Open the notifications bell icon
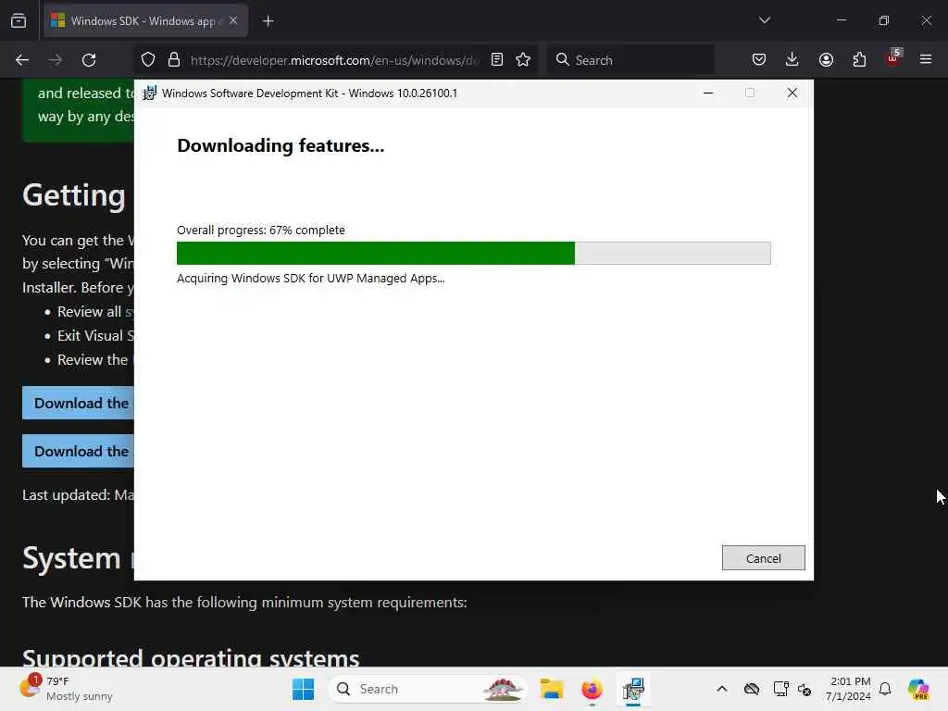Viewport: 948px width, 711px height. [885, 689]
